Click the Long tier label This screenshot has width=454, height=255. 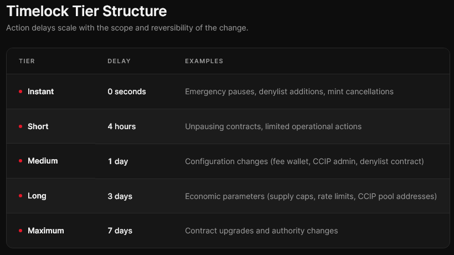pyautogui.click(x=37, y=196)
